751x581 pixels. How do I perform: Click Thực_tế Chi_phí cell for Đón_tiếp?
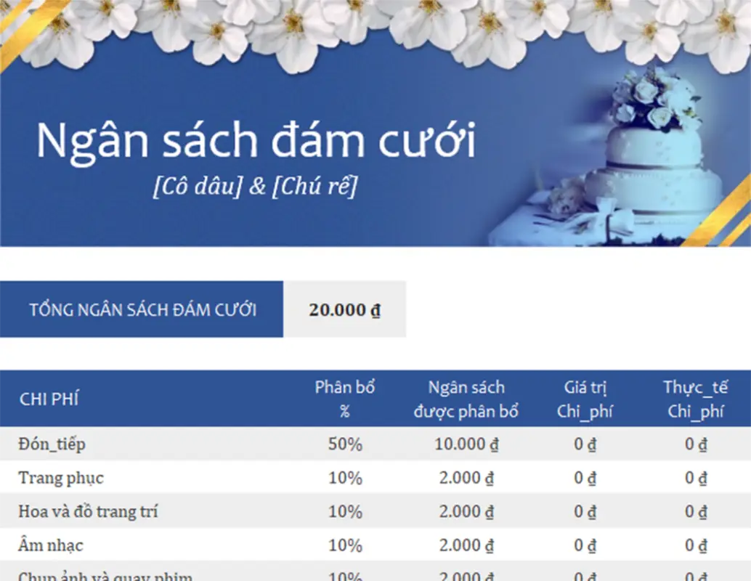click(x=696, y=444)
